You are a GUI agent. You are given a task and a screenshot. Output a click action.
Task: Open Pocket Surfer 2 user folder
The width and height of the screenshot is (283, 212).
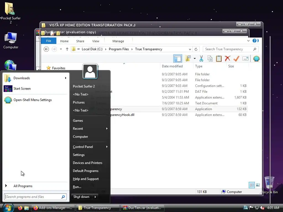(x=84, y=86)
